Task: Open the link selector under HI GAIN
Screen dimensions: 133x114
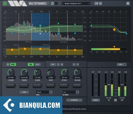Action: pyautogui.click(x=38, y=86)
